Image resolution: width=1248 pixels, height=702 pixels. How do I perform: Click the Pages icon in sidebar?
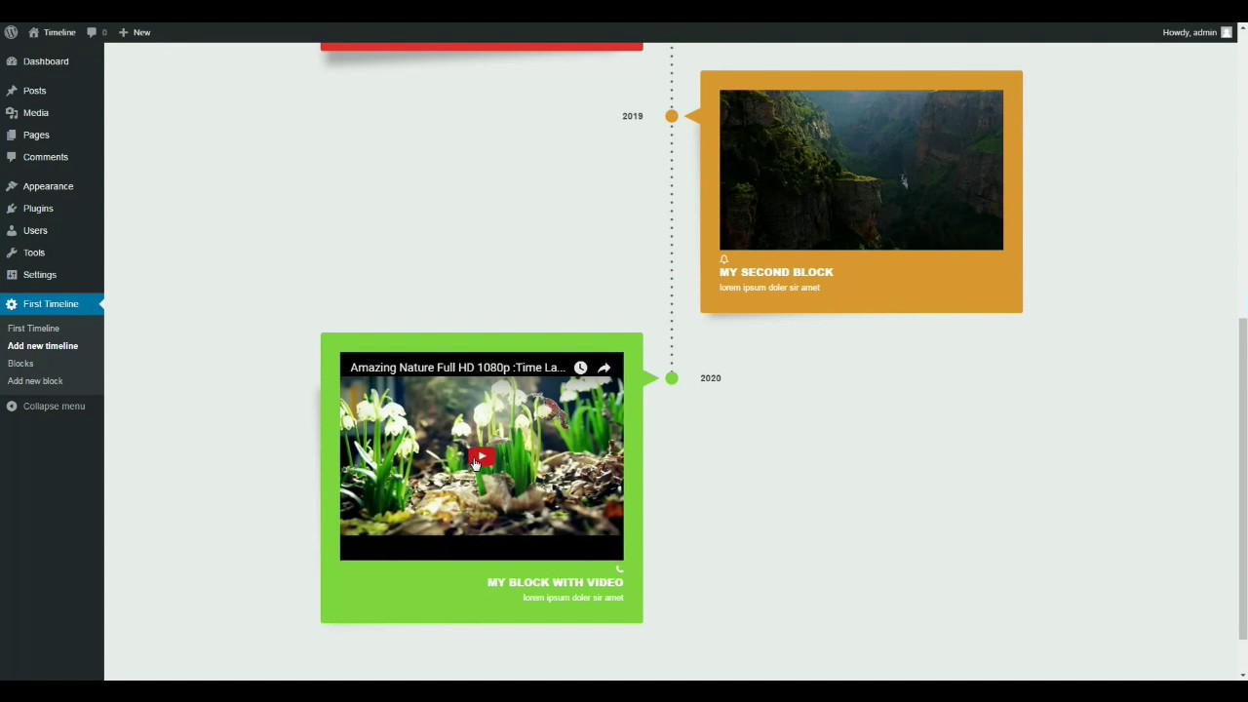12,135
